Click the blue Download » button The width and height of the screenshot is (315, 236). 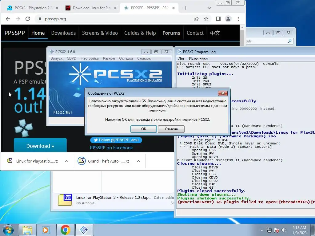[40, 146]
